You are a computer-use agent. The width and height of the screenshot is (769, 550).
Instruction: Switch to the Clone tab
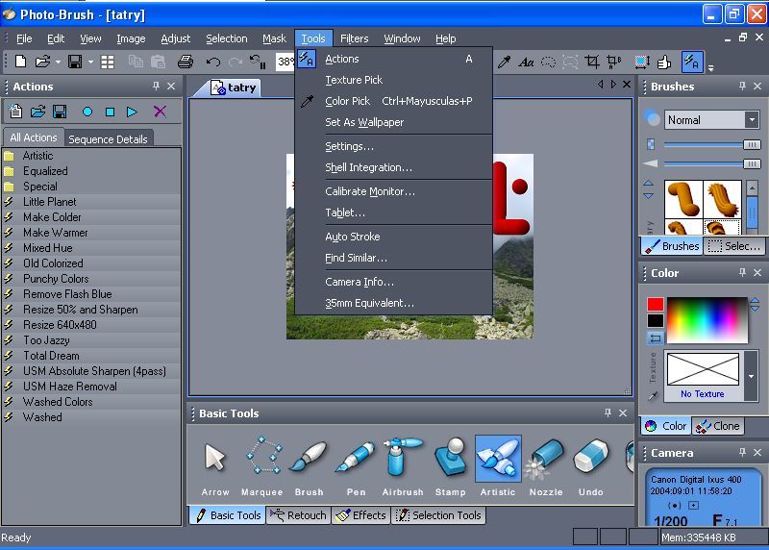(717, 426)
